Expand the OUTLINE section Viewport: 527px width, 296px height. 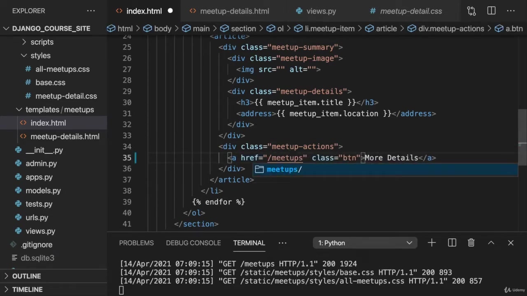click(26, 276)
